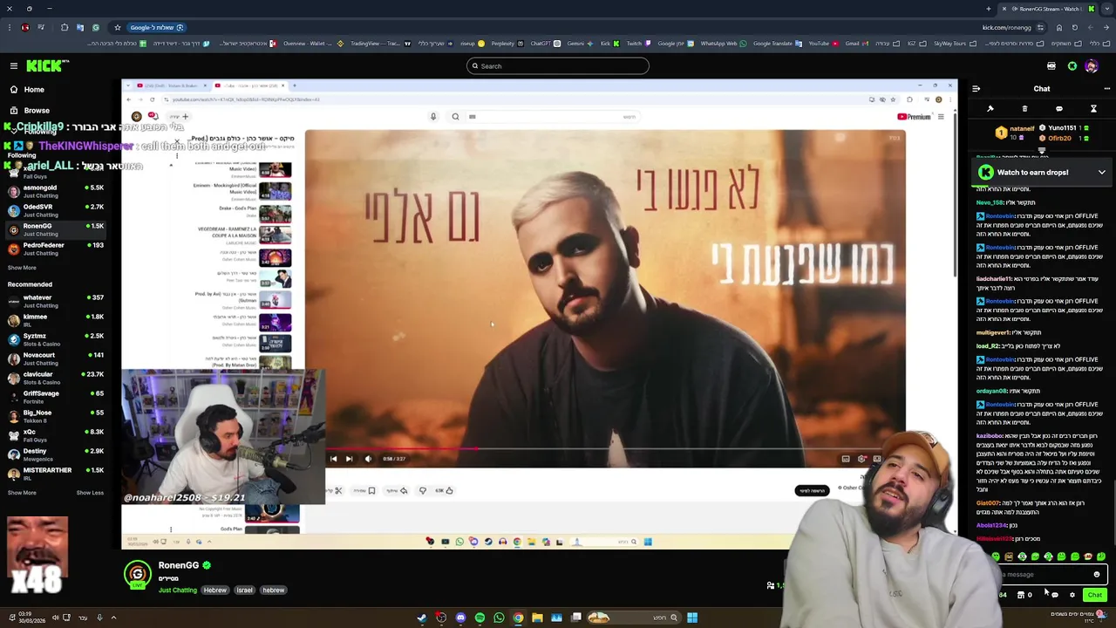
Task: Expand gift leaderboard with down arrow
Action: [1040, 150]
